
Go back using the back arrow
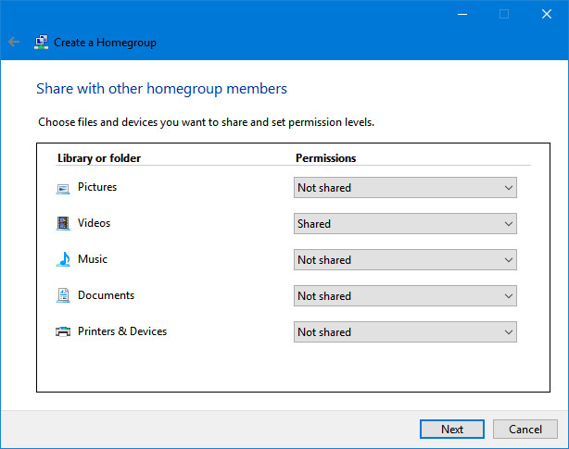(x=14, y=42)
